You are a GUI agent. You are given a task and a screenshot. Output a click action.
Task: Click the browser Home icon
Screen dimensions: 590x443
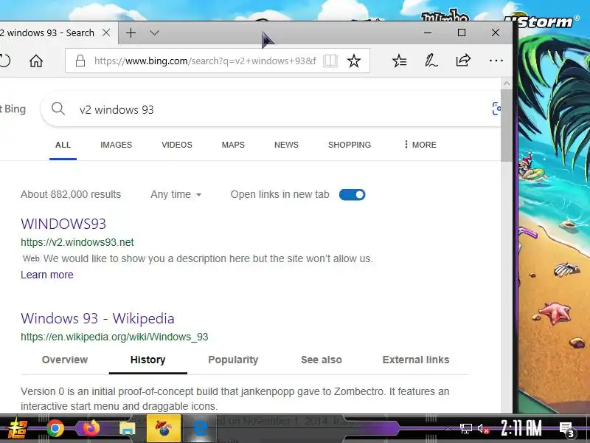click(x=36, y=61)
